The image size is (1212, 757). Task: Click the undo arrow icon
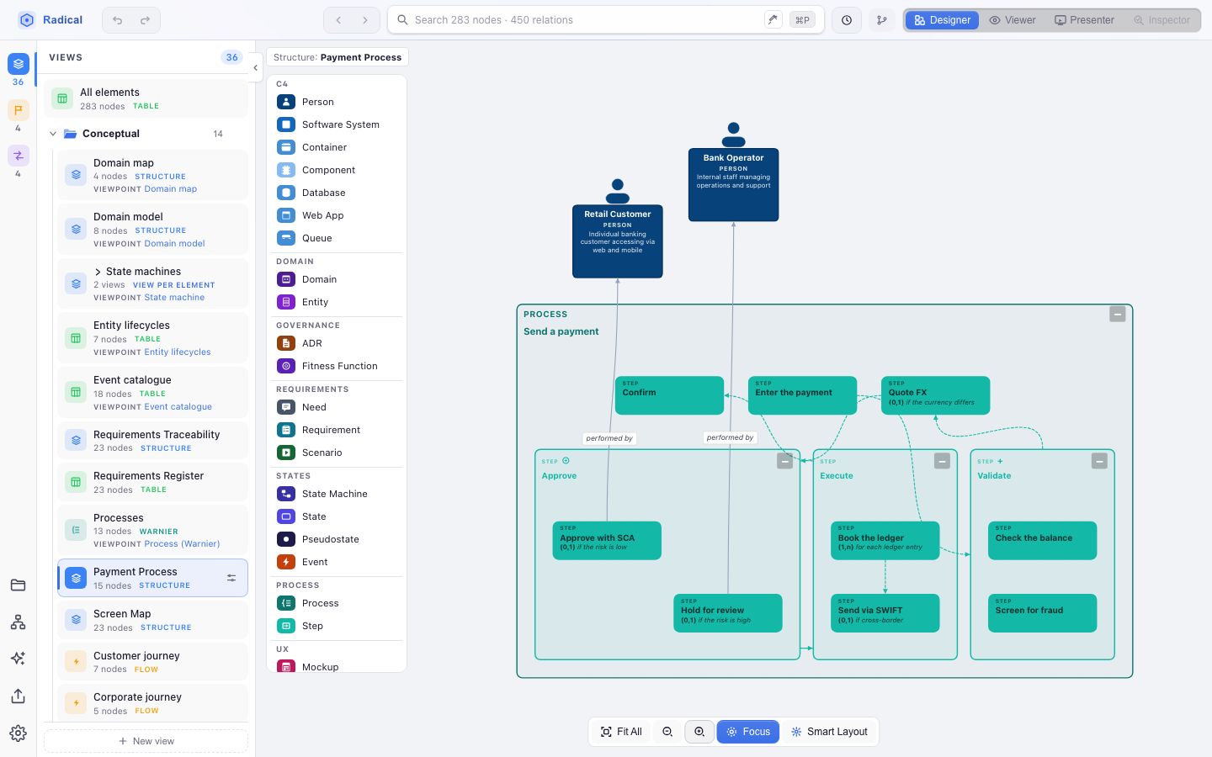tap(118, 20)
